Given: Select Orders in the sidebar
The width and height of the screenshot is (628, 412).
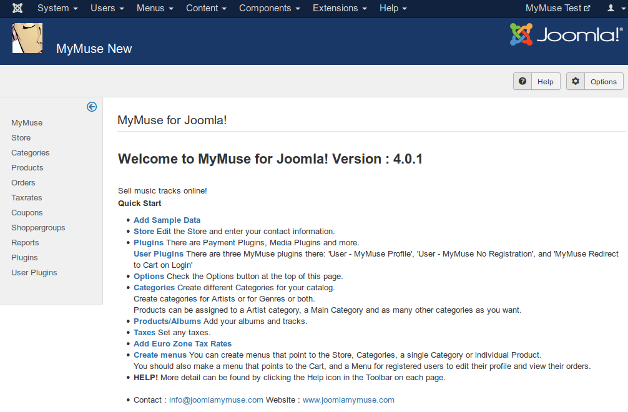Looking at the screenshot, I should pyautogui.click(x=23, y=182).
